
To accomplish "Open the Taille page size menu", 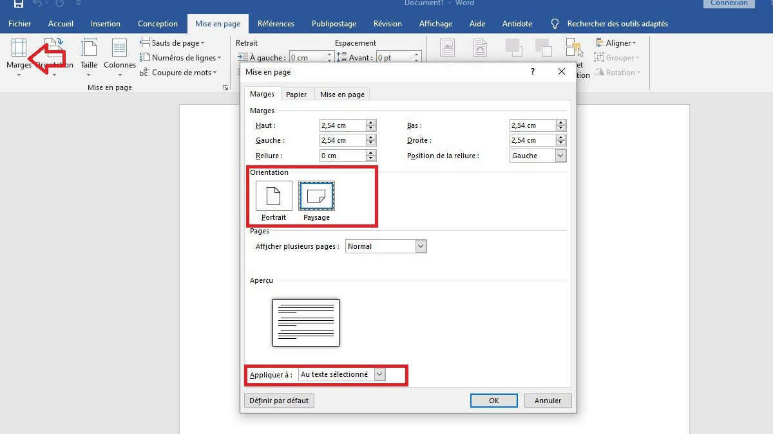I will click(x=89, y=54).
